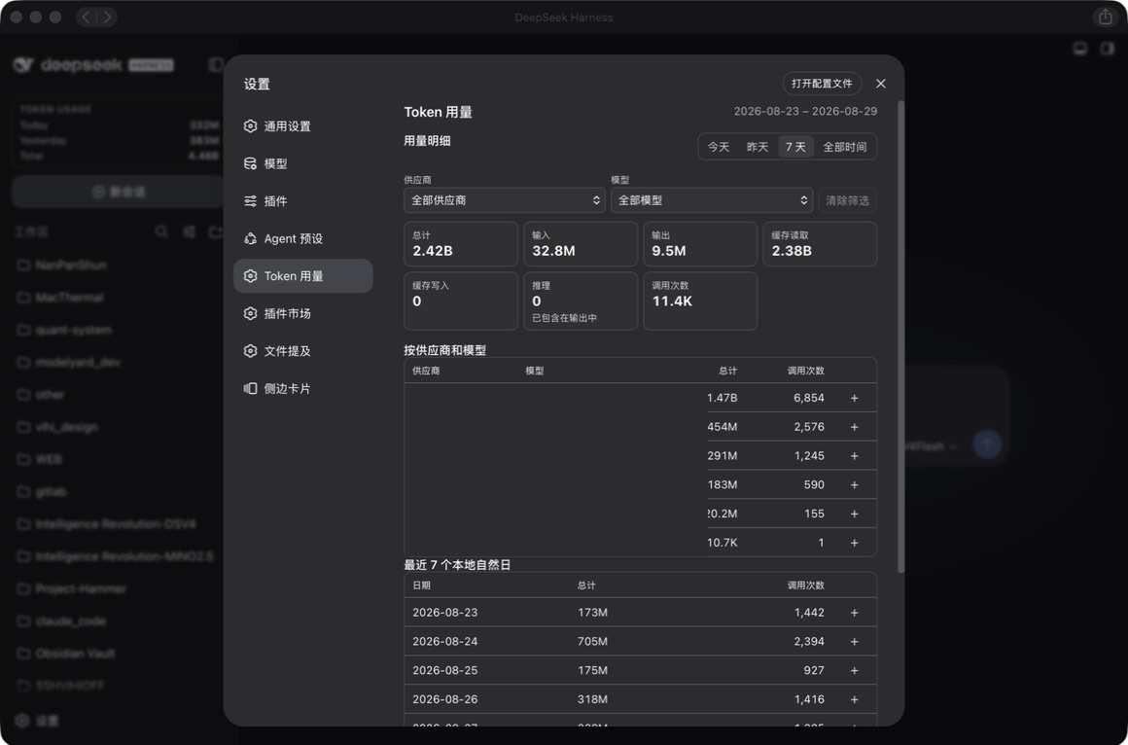1128x745 pixels.
Task: Click the 供应商 column header in the table
Action: pyautogui.click(x=426, y=371)
